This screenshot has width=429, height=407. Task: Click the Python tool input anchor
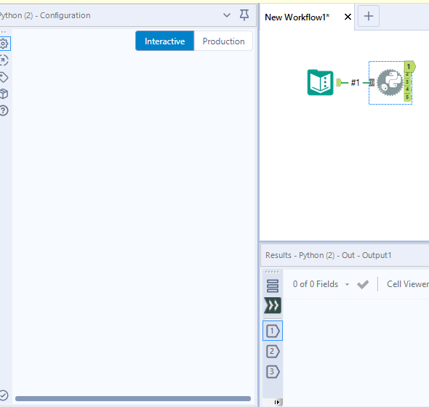pyautogui.click(x=372, y=82)
